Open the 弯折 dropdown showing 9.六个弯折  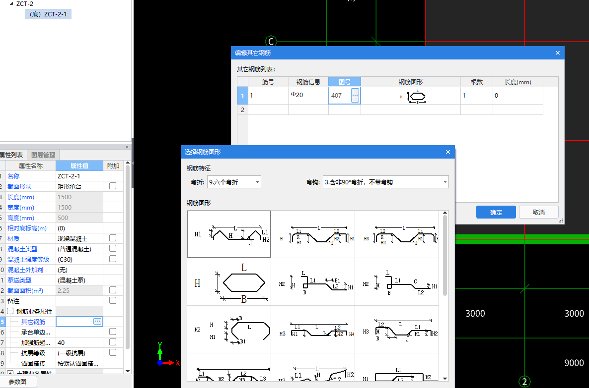pos(234,182)
